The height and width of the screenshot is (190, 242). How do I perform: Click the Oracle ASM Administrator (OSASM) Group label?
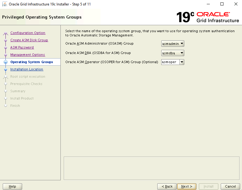(99, 43)
